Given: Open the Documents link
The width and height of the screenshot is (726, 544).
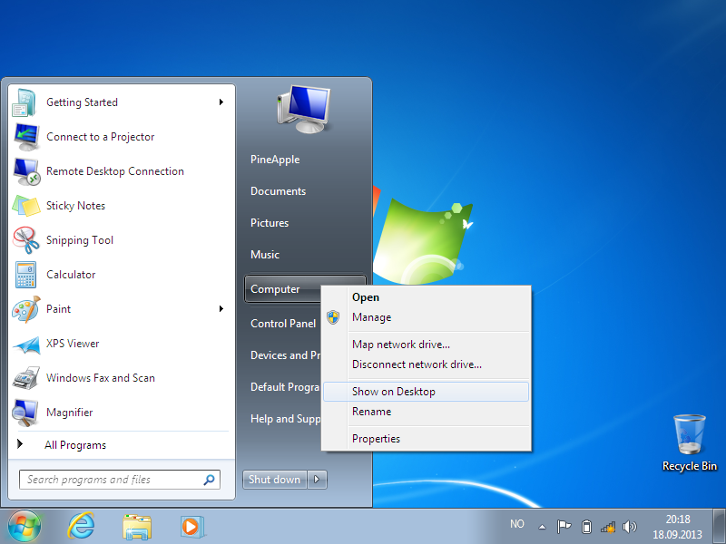Looking at the screenshot, I should point(279,191).
